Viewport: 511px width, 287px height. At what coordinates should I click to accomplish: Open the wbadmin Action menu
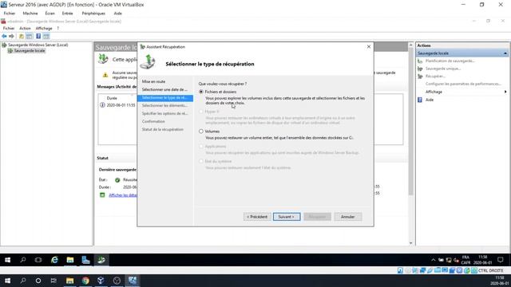[x=25, y=29]
